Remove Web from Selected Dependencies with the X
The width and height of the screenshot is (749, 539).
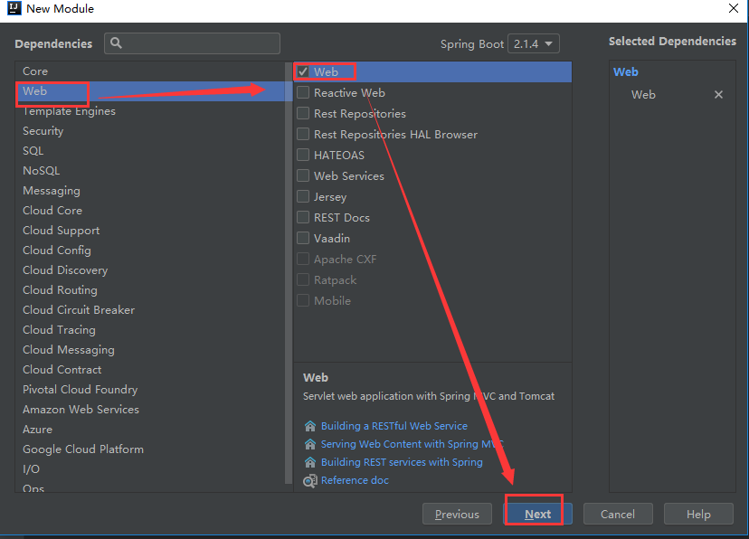click(718, 95)
